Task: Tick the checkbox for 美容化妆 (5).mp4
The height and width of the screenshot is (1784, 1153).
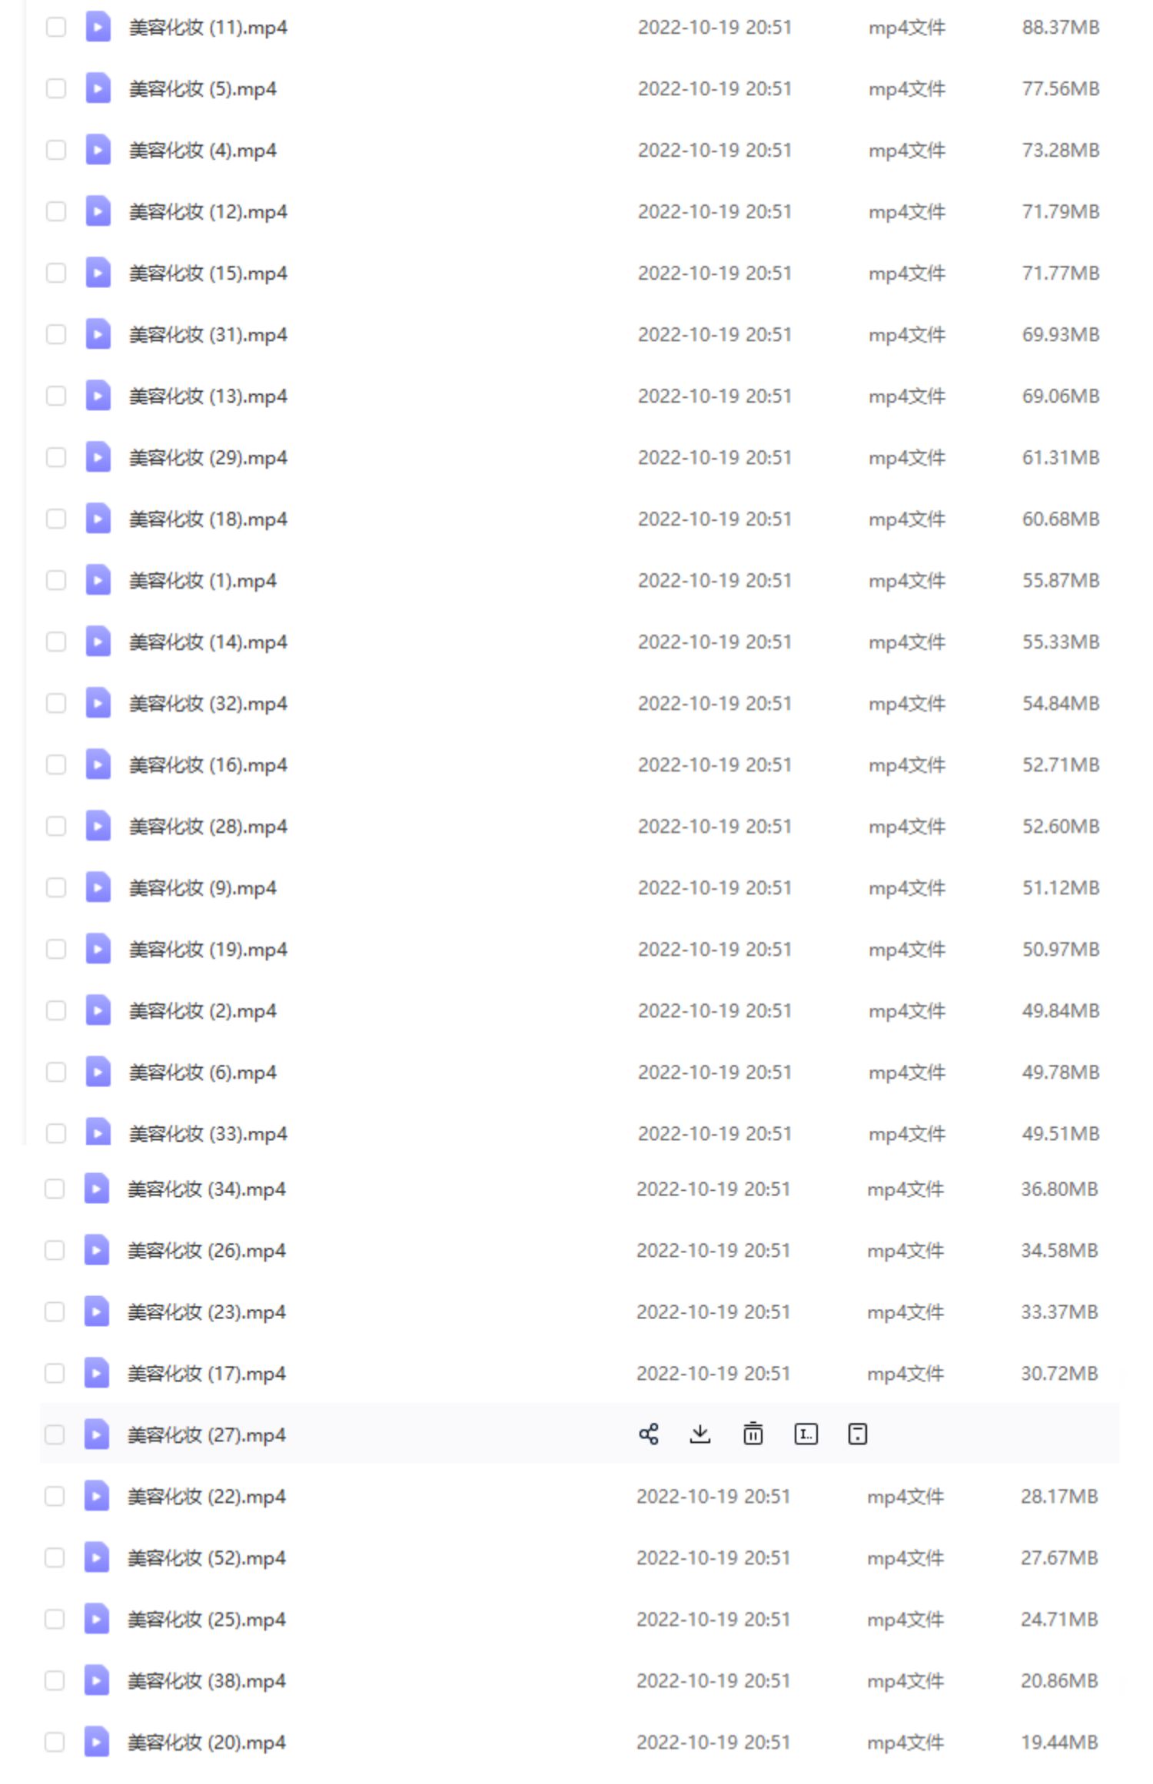Action: point(56,88)
